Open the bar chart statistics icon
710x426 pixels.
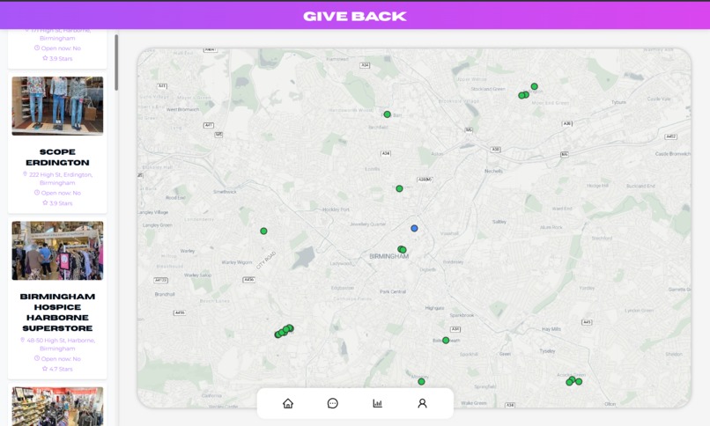pos(377,403)
